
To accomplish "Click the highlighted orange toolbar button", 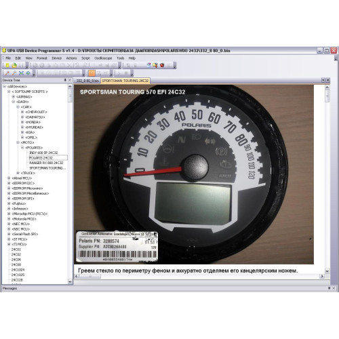I will (92, 73).
